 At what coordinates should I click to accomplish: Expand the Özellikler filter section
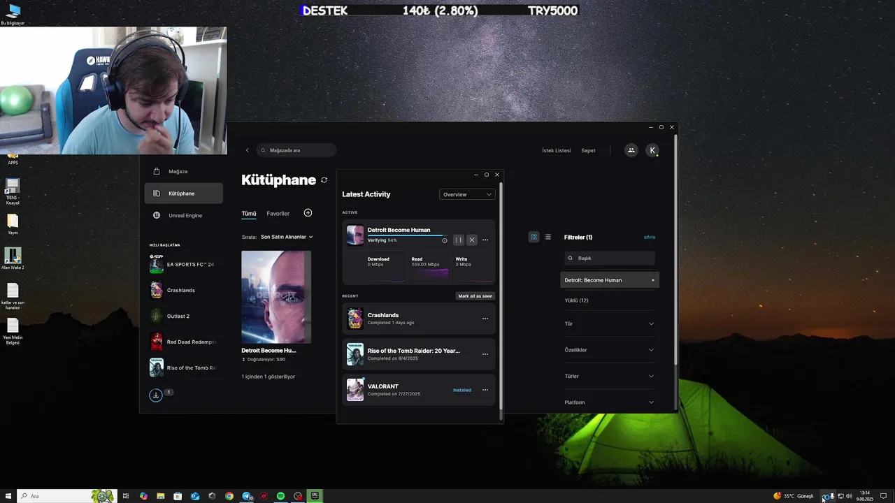click(609, 350)
